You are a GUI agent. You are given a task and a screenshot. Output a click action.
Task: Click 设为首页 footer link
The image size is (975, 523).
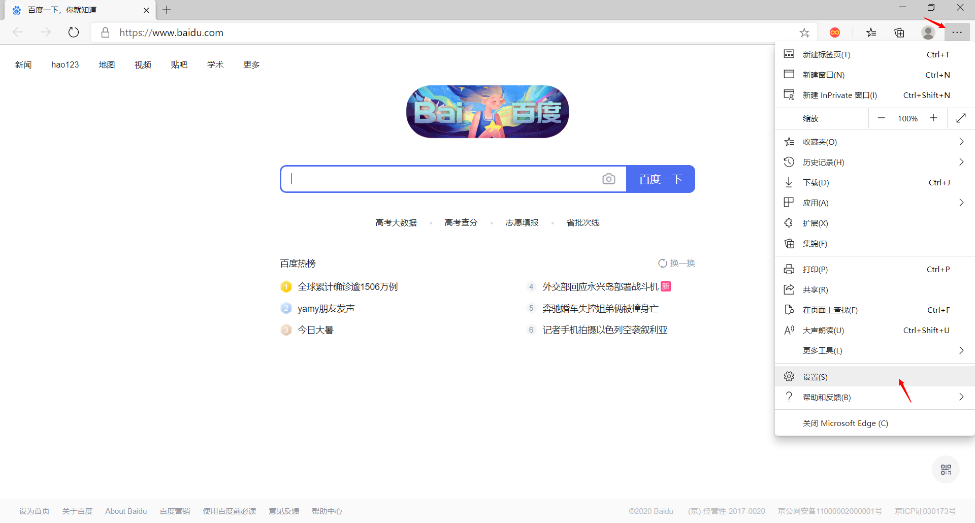coord(35,511)
